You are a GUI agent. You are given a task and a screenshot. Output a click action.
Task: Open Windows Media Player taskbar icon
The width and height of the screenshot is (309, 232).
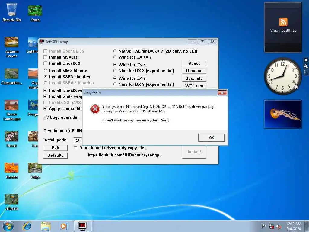pos(64,226)
